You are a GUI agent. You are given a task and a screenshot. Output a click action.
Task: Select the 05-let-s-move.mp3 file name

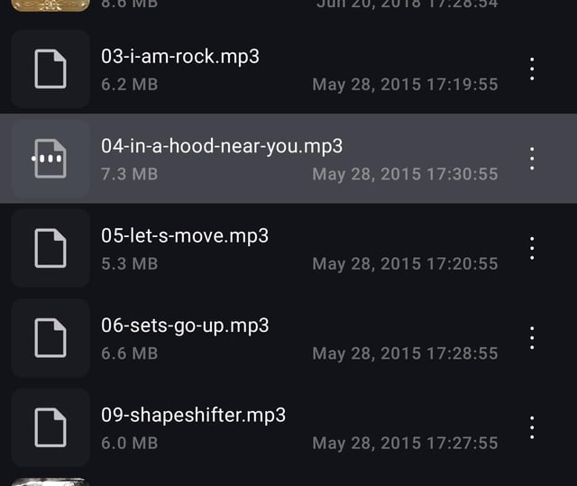(185, 236)
